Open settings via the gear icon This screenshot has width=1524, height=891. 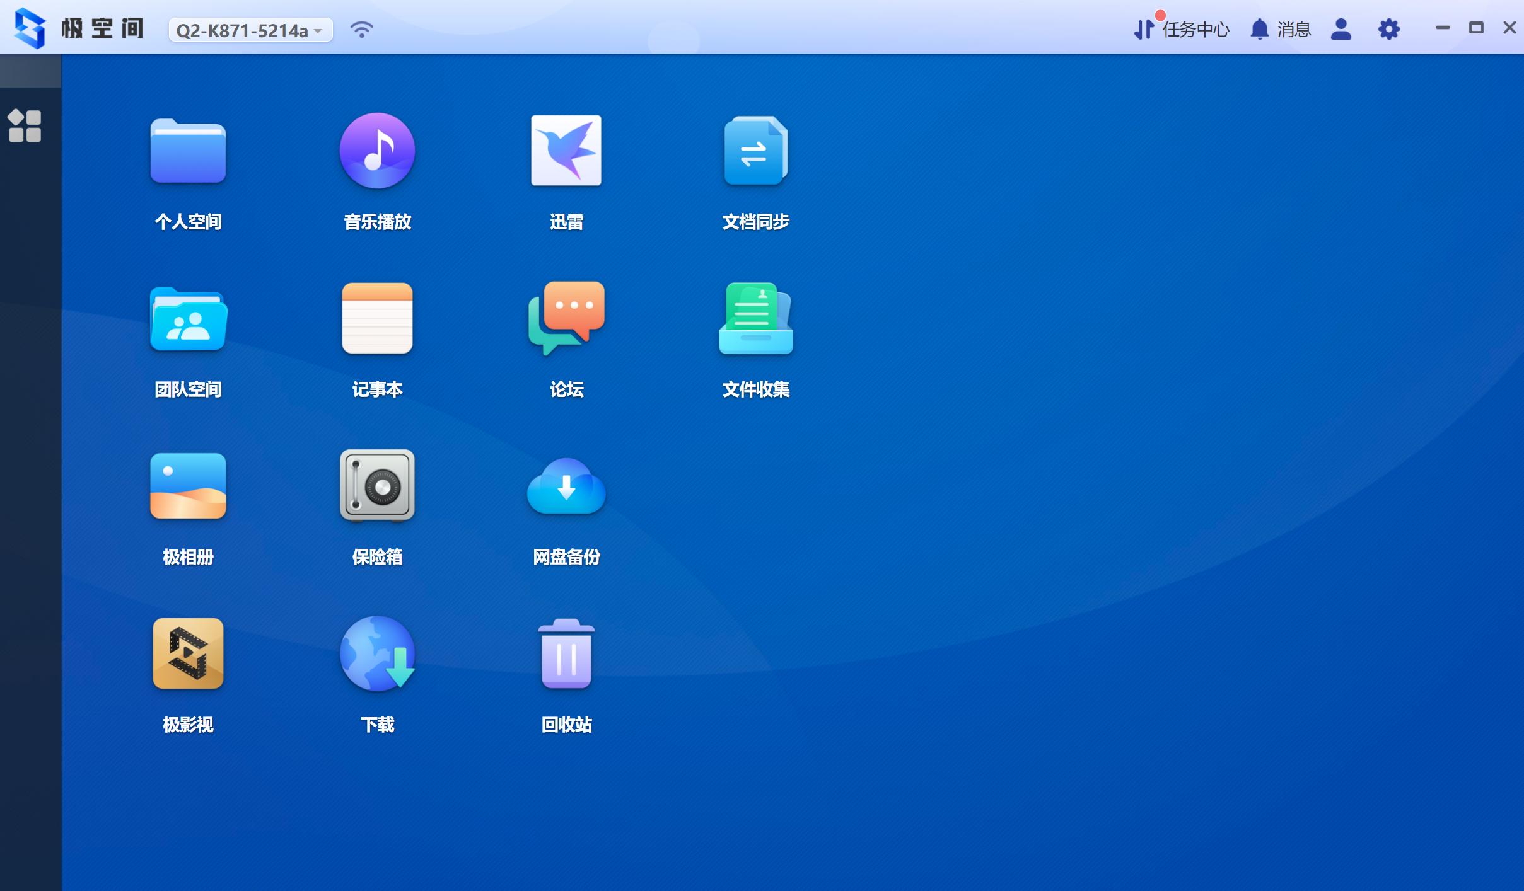click(1388, 29)
